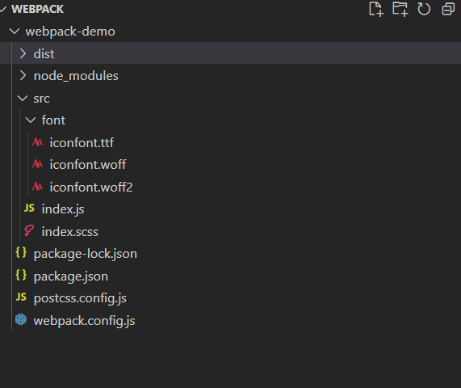The height and width of the screenshot is (388, 461).
Task: Click the Sass icon next to index.scss
Action: pos(29,231)
